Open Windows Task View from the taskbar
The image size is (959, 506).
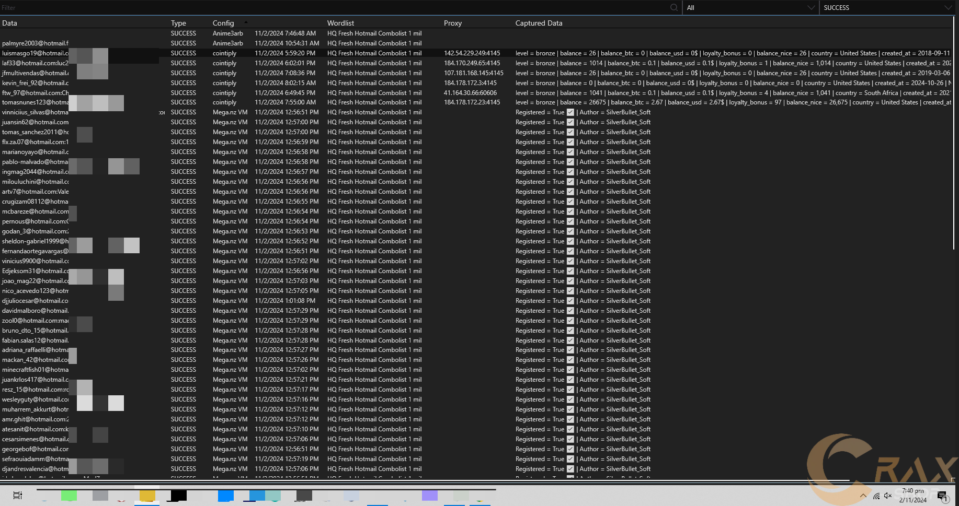click(x=17, y=496)
